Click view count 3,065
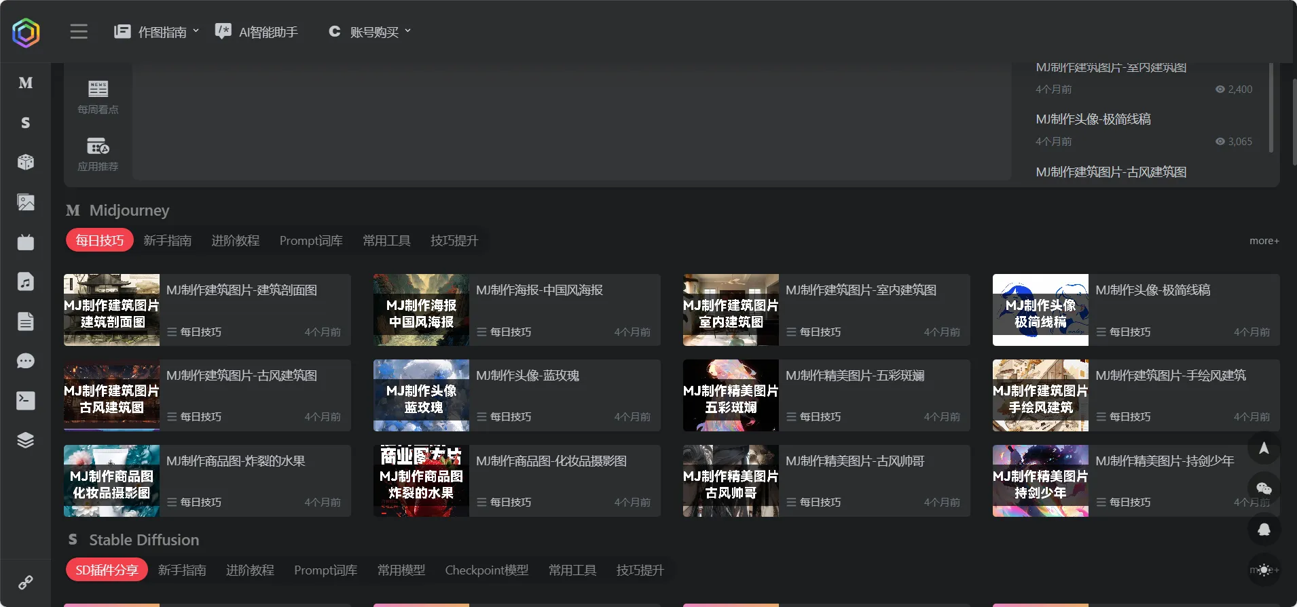 (x=1234, y=142)
